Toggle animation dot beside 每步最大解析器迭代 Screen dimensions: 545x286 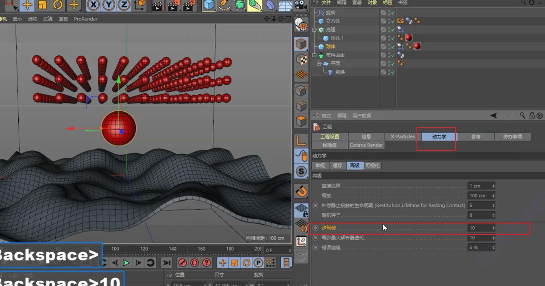[315, 238]
